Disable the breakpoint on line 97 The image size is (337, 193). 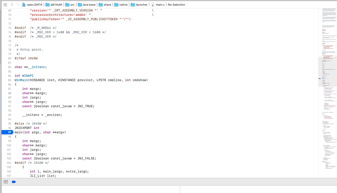pos(7,132)
